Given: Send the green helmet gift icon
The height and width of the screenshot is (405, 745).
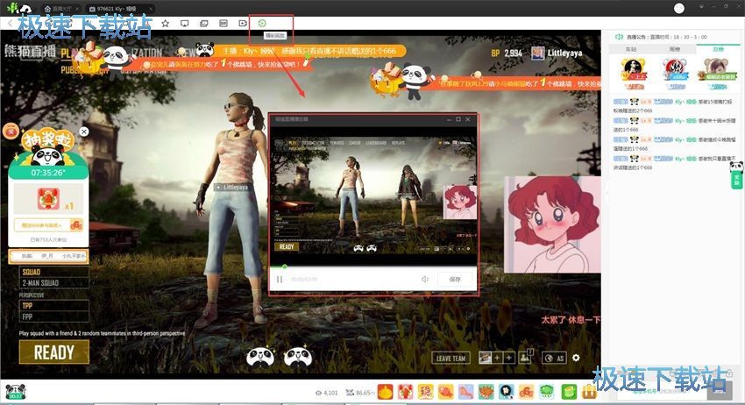Looking at the screenshot, I should click(547, 392).
